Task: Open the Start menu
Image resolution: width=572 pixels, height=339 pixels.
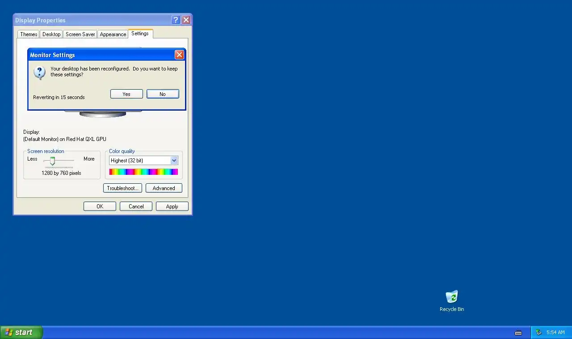Action: [21, 332]
